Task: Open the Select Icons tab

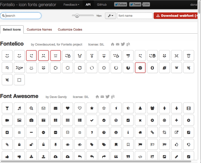Action: coord(12,30)
